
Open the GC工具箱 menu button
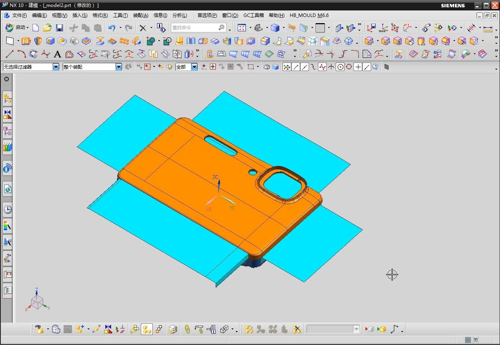tap(253, 15)
